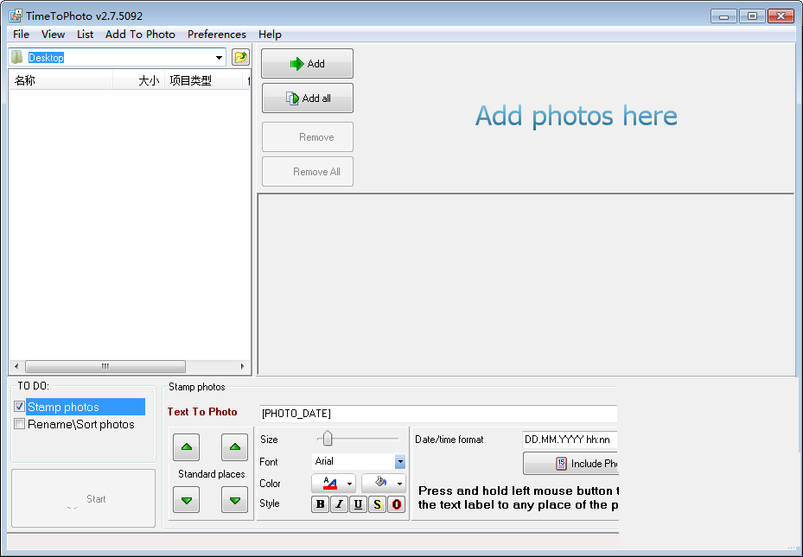
Task: Open the List menu
Action: [x=85, y=35]
